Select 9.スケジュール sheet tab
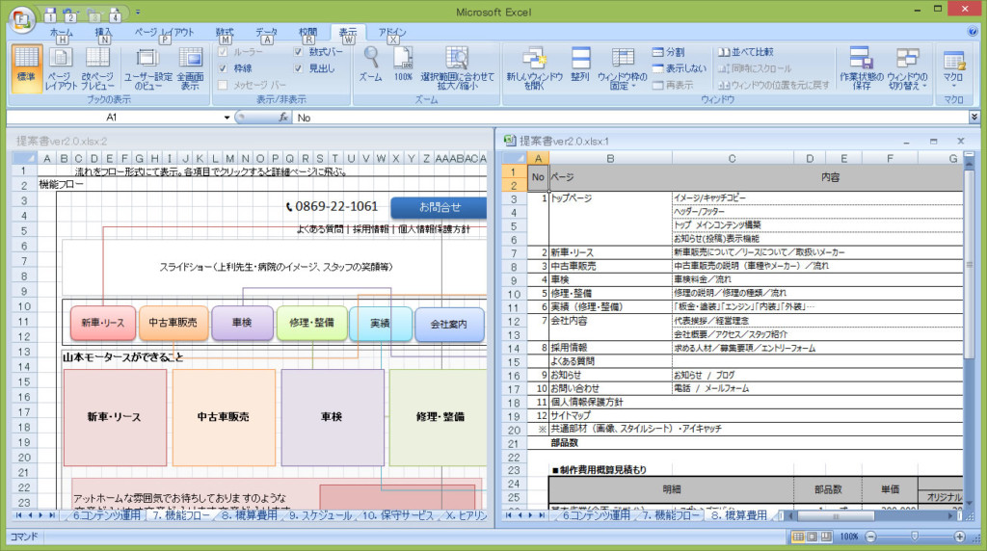The height and width of the screenshot is (551, 987). click(320, 515)
